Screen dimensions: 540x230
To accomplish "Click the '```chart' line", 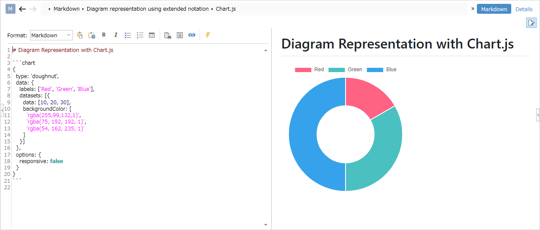I will [x=24, y=63].
